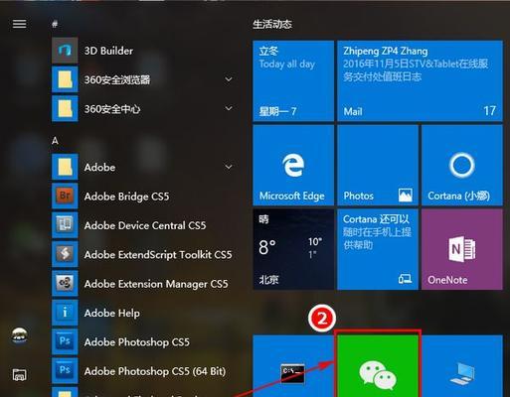510x397 pixels.
Task: Click the 360安全浏览器 folder icon
Action: (x=65, y=79)
